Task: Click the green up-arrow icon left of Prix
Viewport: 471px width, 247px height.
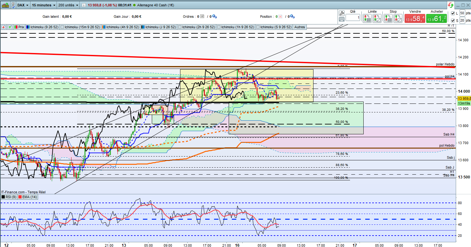Action: click(x=10, y=27)
